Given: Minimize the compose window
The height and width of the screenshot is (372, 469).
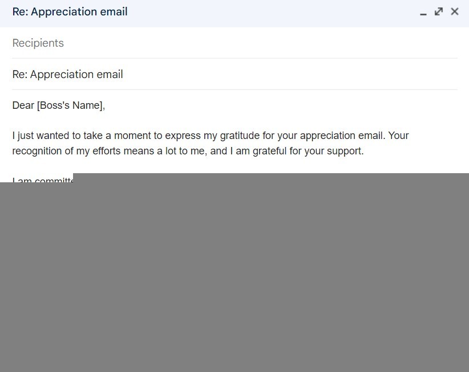Looking at the screenshot, I should (x=423, y=12).
